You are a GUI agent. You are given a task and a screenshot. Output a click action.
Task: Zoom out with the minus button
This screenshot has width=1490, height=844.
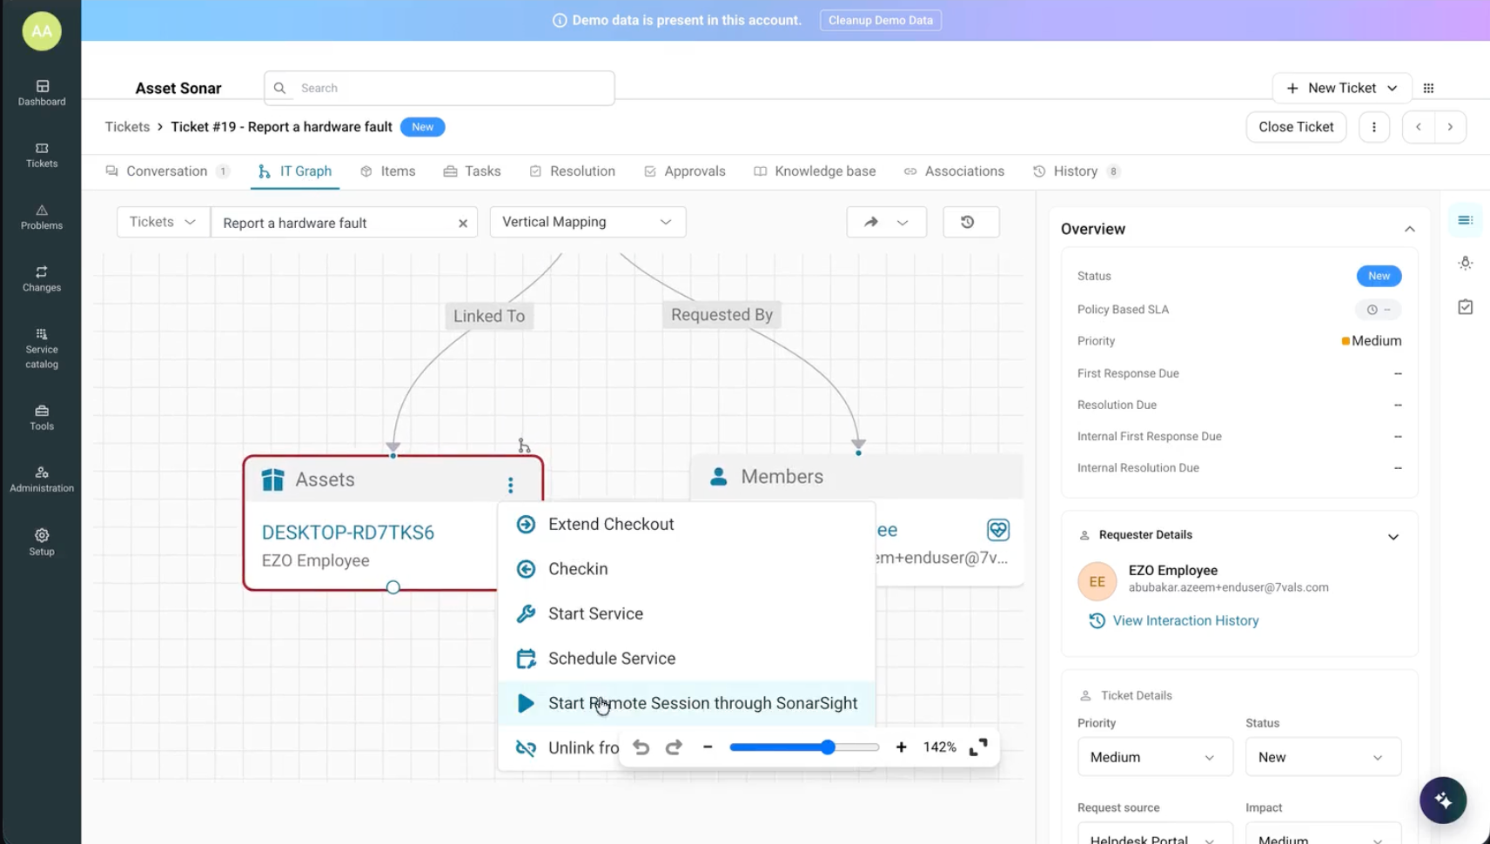click(x=708, y=747)
